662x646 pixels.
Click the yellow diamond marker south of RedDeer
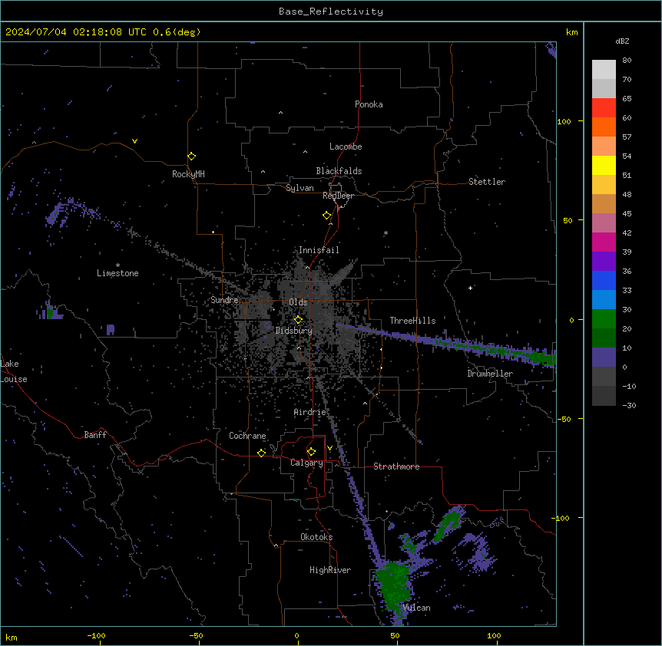[326, 216]
